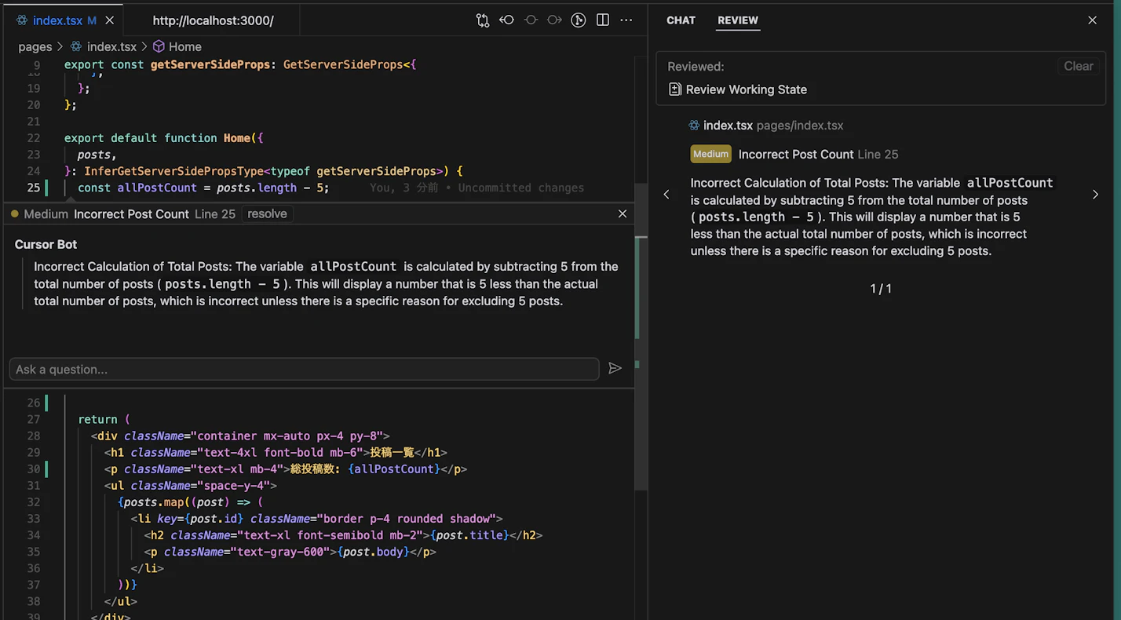This screenshot has height=620, width=1121.
Task: Go to the next review issue
Action: click(x=1095, y=195)
